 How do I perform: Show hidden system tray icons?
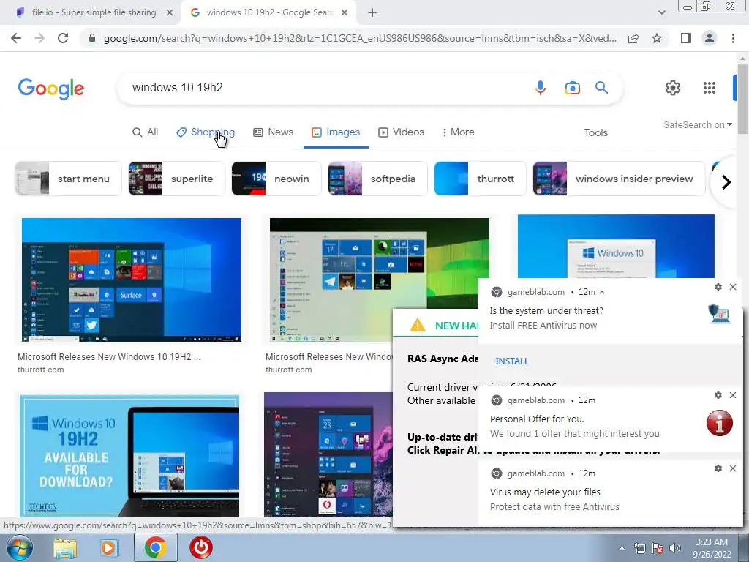pos(622,548)
